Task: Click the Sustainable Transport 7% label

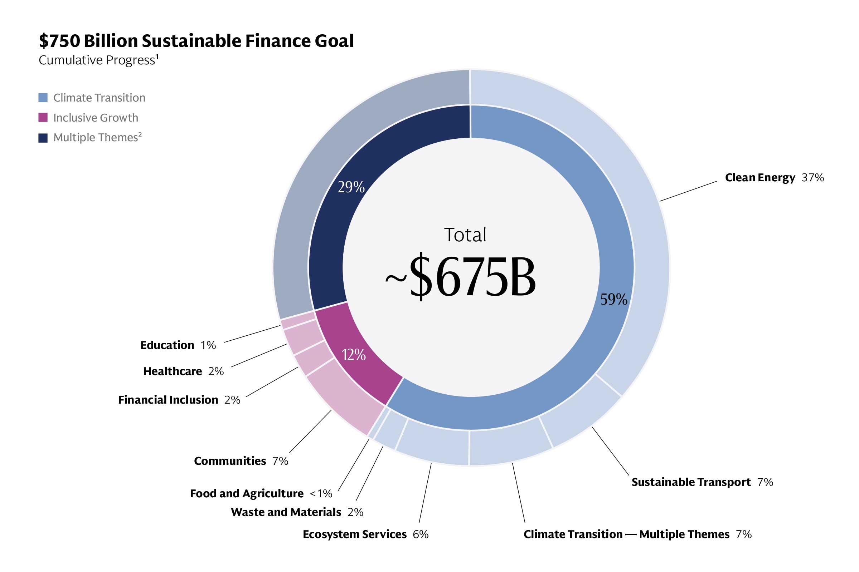Action: click(702, 482)
